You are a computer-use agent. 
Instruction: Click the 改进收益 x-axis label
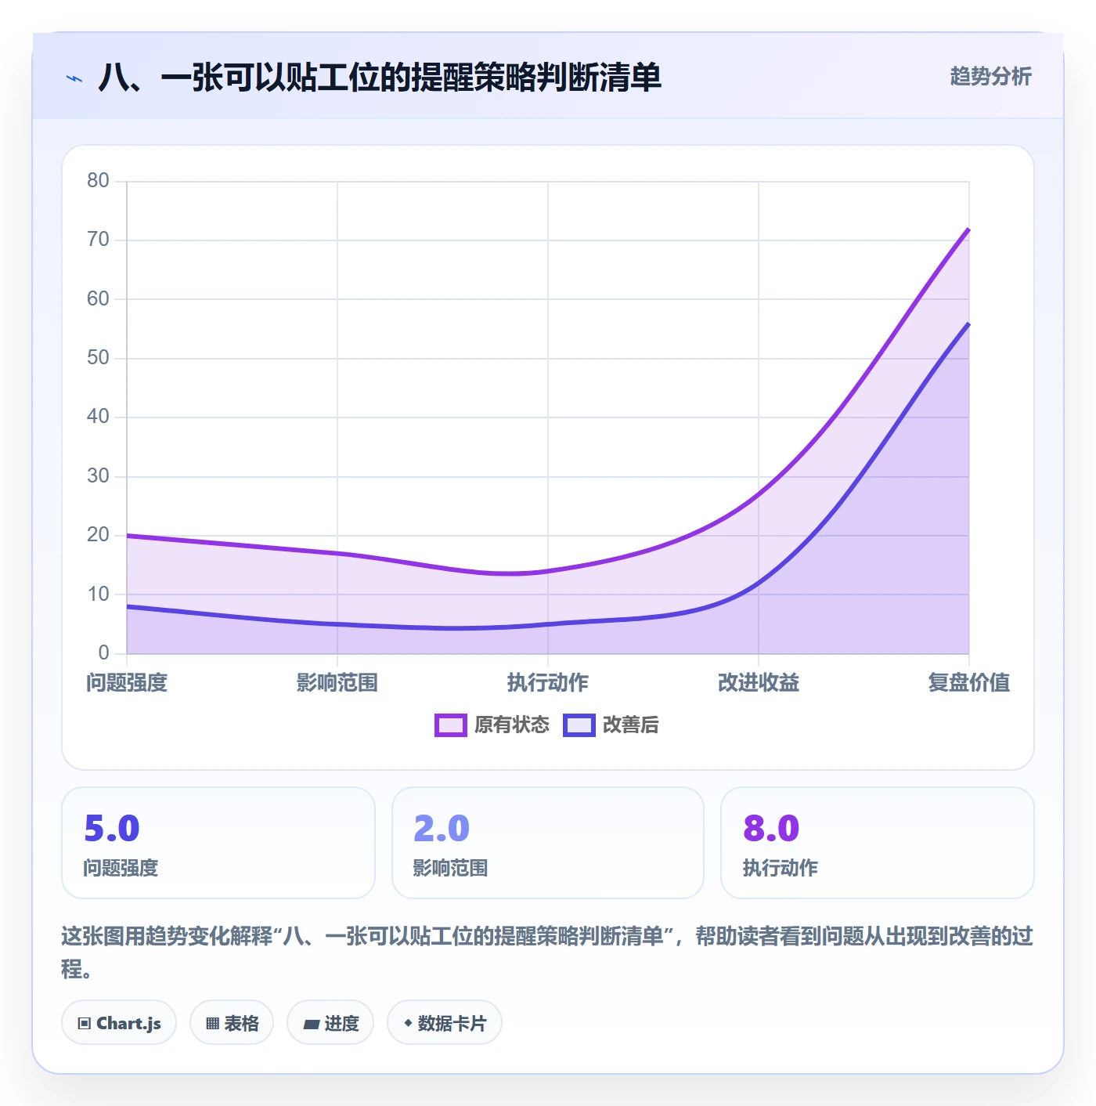tap(759, 683)
